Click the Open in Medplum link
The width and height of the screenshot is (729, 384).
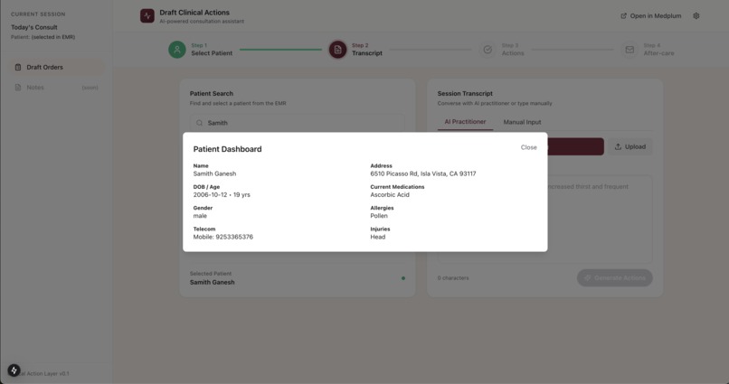coord(651,15)
